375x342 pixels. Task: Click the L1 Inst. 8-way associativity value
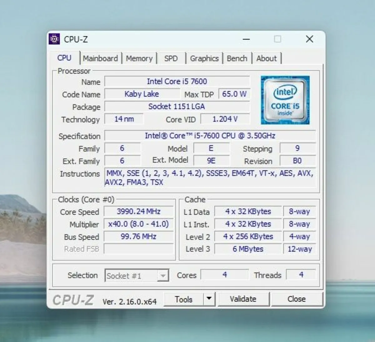(299, 224)
